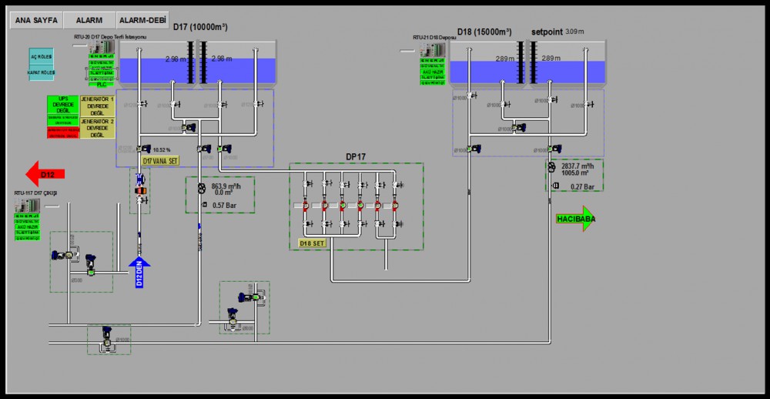Click the D18 (15000m³) tank title
This screenshot has width=770, height=399.
tap(484, 32)
